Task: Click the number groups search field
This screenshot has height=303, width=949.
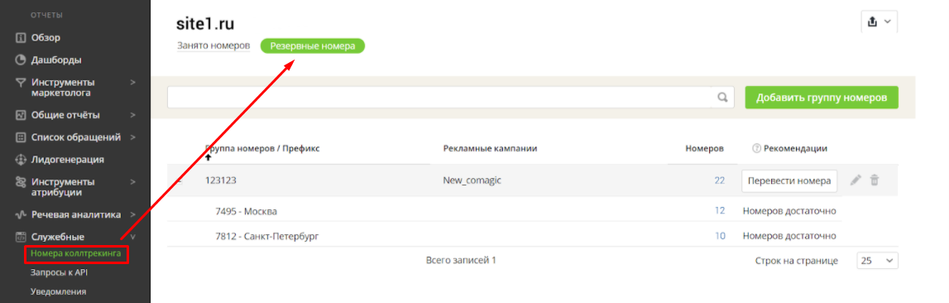Action: (440, 97)
